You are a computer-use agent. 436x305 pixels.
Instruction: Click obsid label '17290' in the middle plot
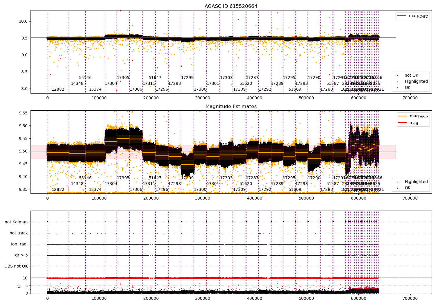(x=314, y=178)
